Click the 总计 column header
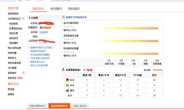This screenshot has height=110, width=184. coord(154,75)
